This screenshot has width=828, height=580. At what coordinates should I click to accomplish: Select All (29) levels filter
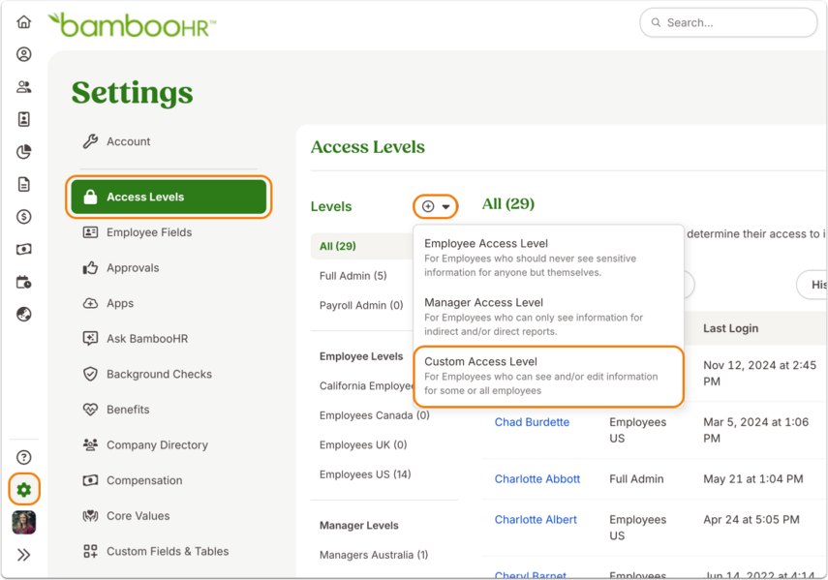363,246
